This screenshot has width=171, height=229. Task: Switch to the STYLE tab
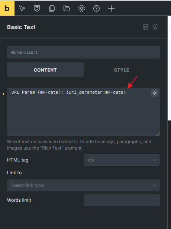pyautogui.click(x=122, y=70)
